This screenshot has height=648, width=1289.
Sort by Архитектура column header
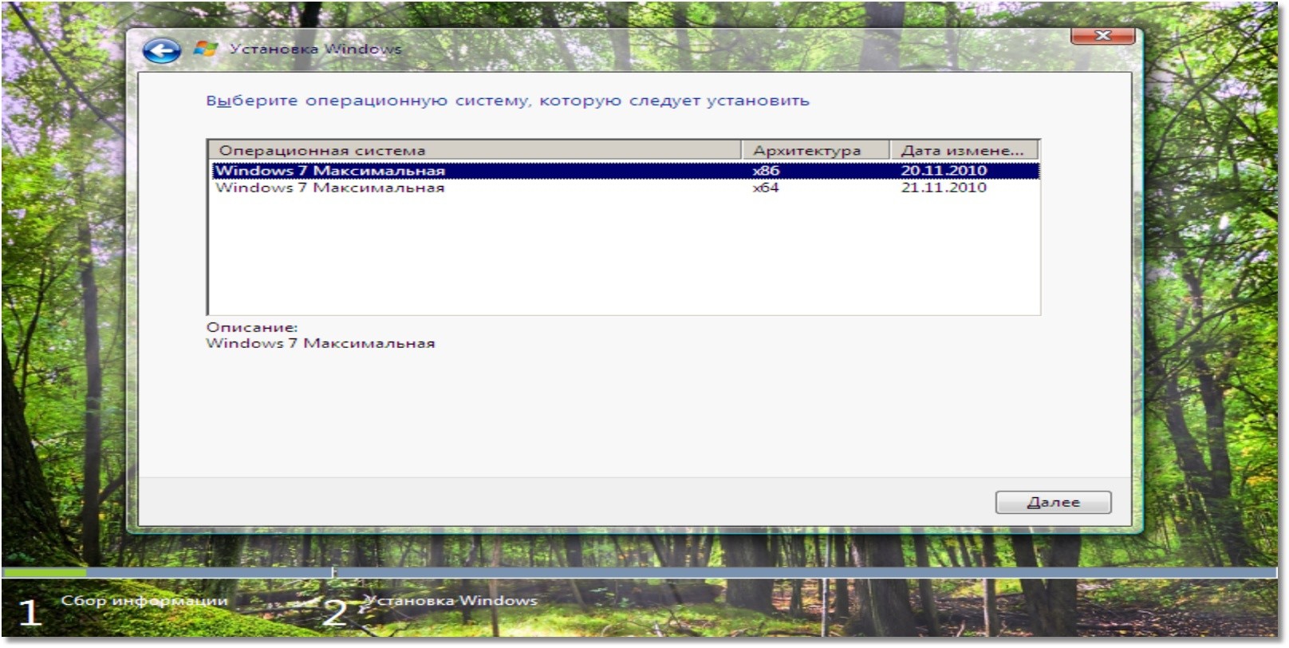[815, 150]
